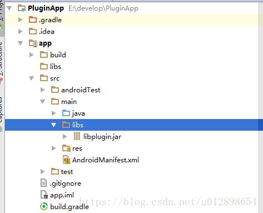
Task: Collapse the selected libs folder arrow
Action: pyautogui.click(x=54, y=125)
